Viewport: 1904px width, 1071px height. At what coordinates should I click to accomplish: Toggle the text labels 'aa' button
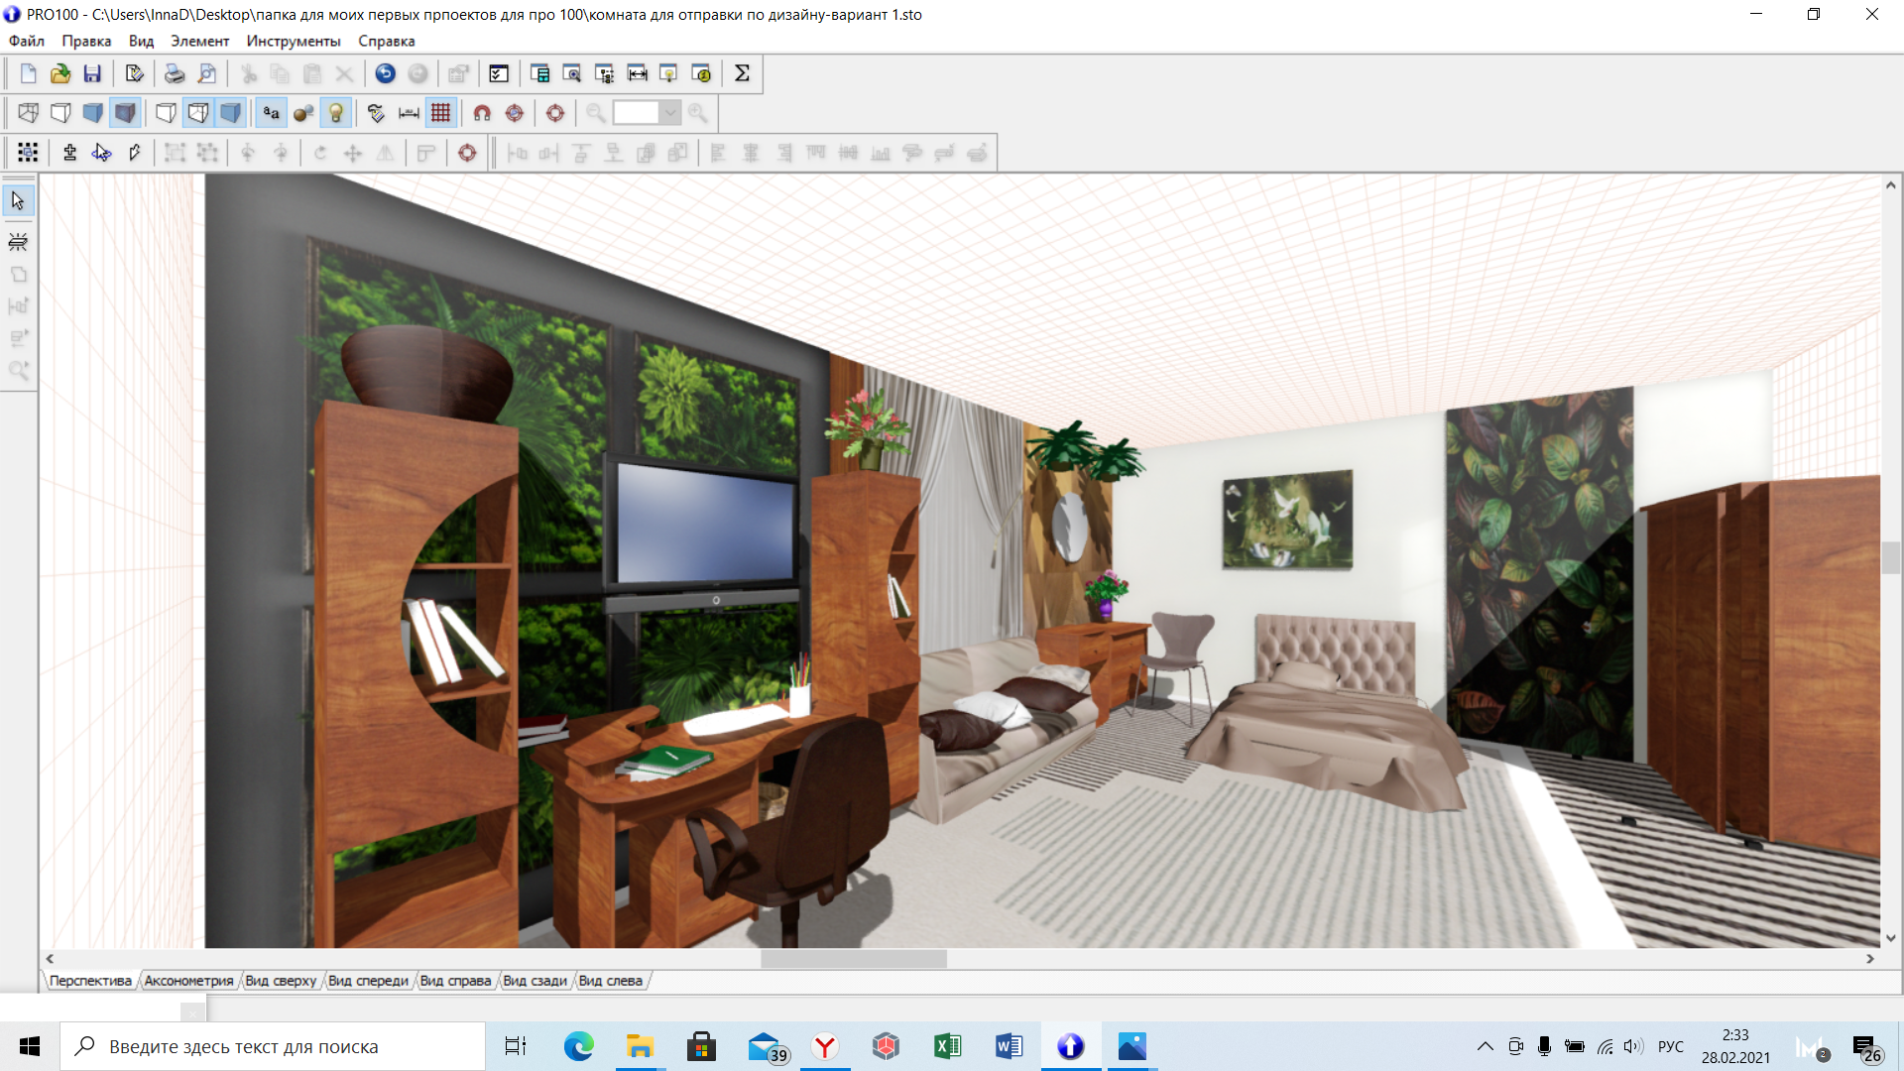point(271,113)
